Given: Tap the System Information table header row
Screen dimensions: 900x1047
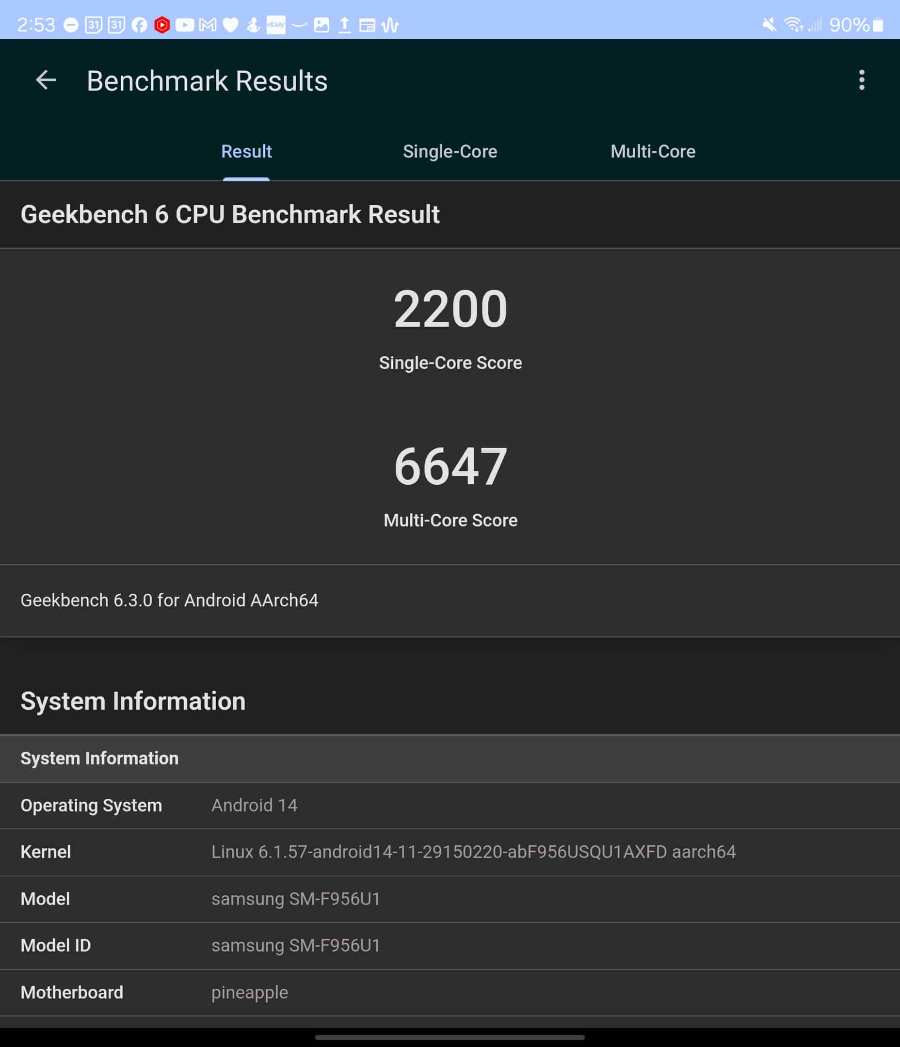Looking at the screenshot, I should point(450,758).
